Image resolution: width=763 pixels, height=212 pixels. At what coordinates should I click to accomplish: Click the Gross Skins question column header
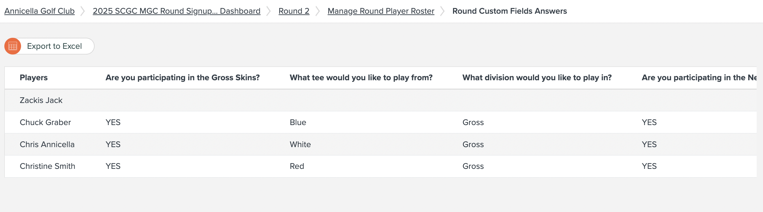(x=183, y=78)
